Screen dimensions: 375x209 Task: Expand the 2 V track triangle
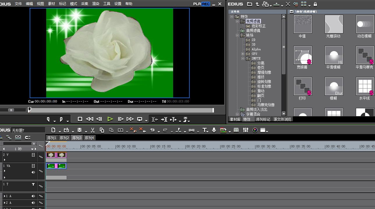(4, 160)
